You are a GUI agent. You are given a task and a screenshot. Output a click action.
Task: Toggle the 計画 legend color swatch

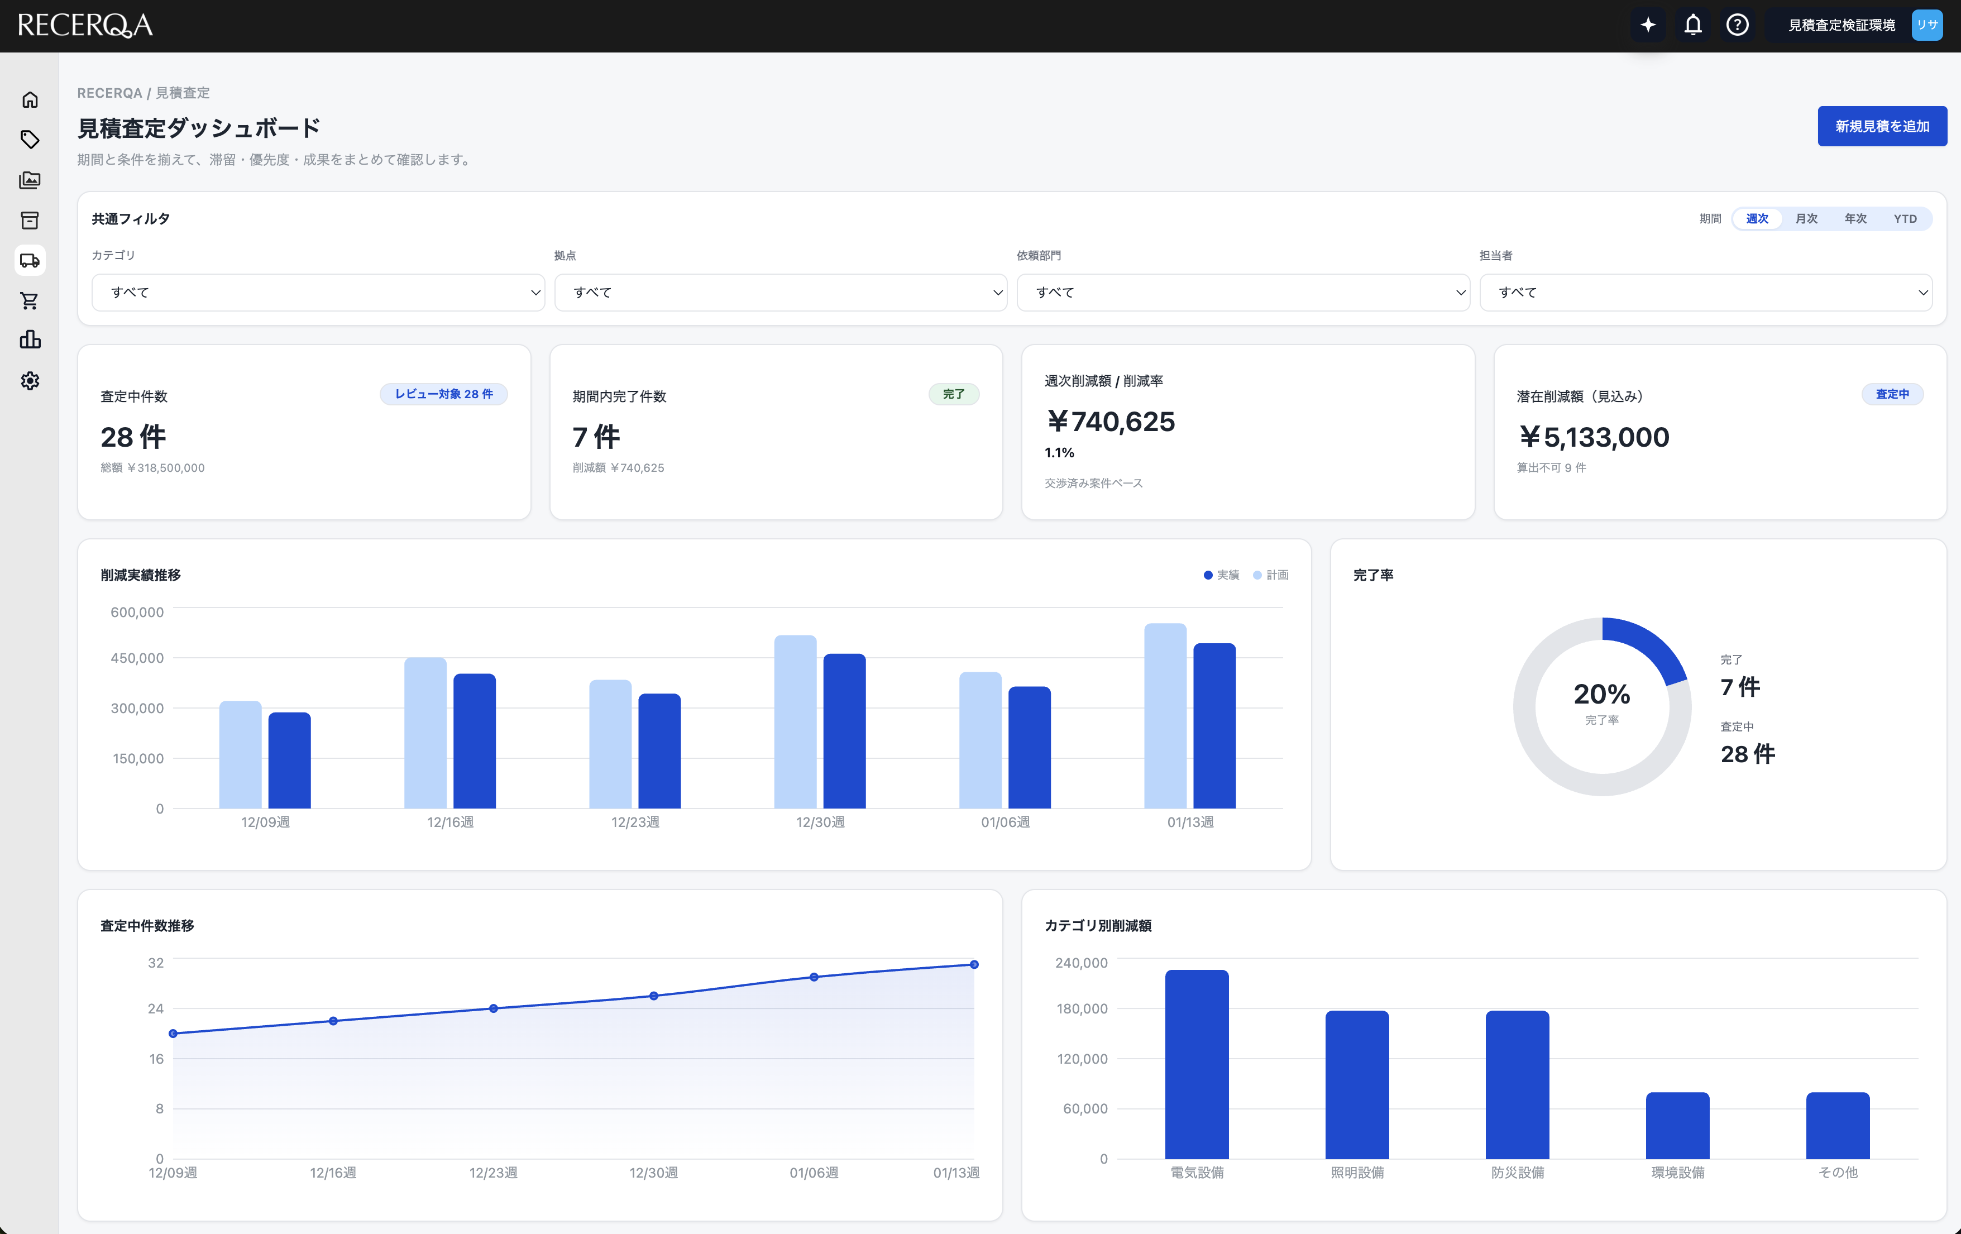tap(1256, 575)
